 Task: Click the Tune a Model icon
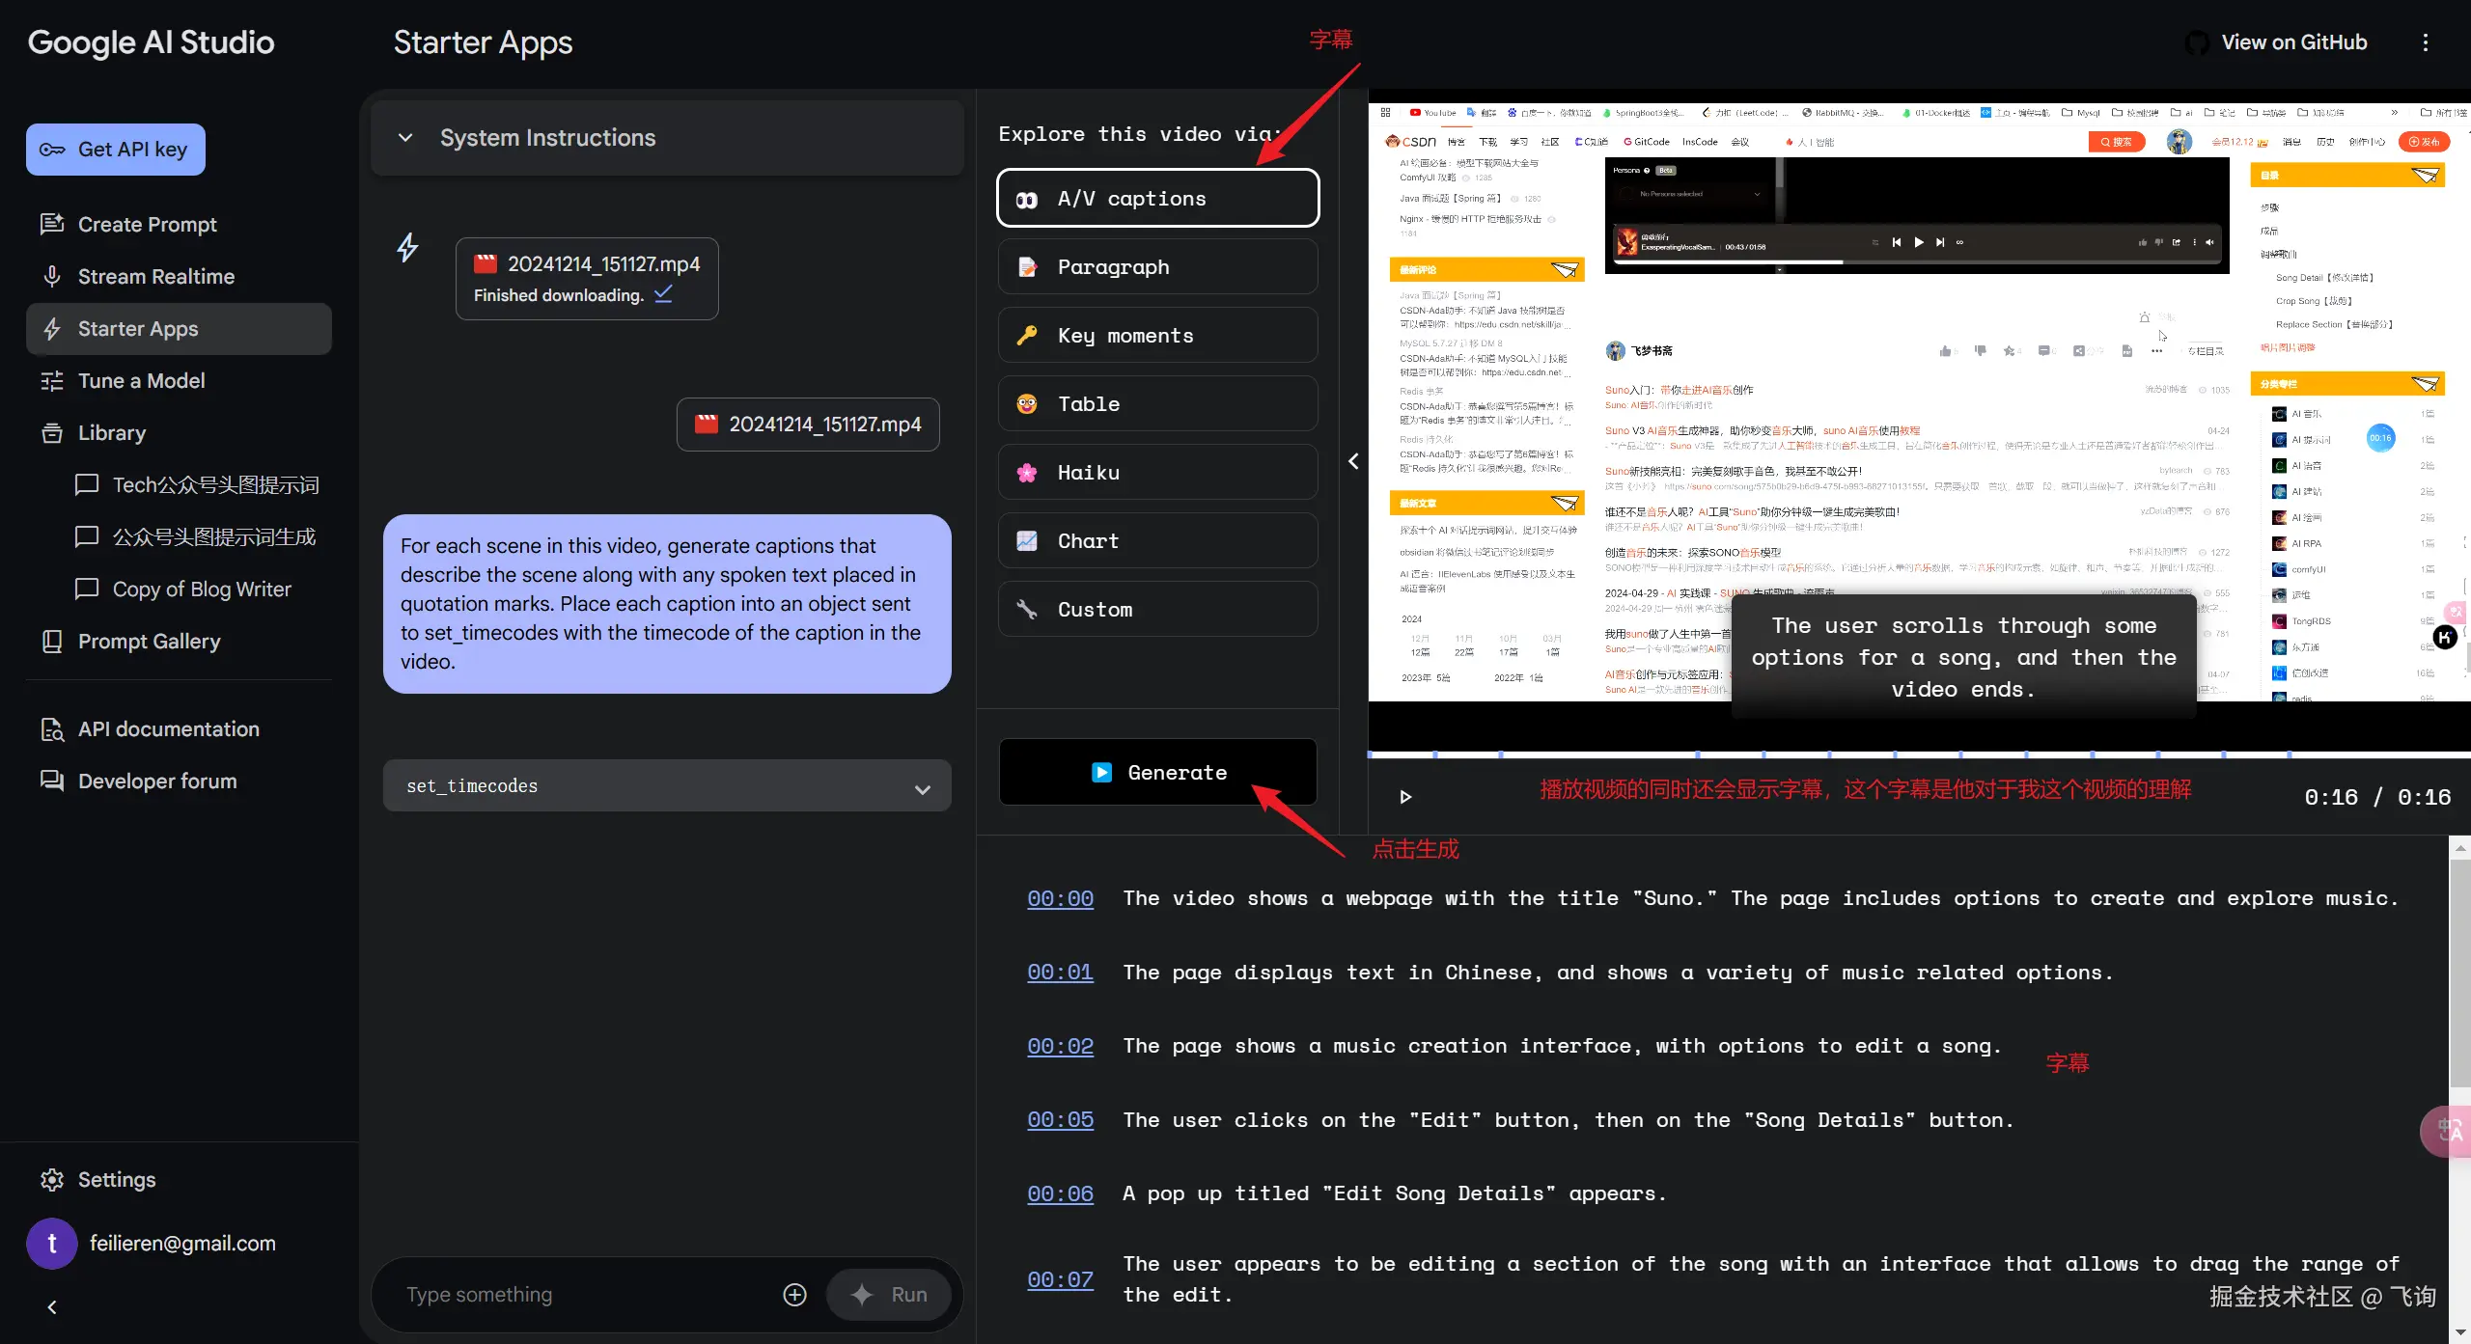52,381
